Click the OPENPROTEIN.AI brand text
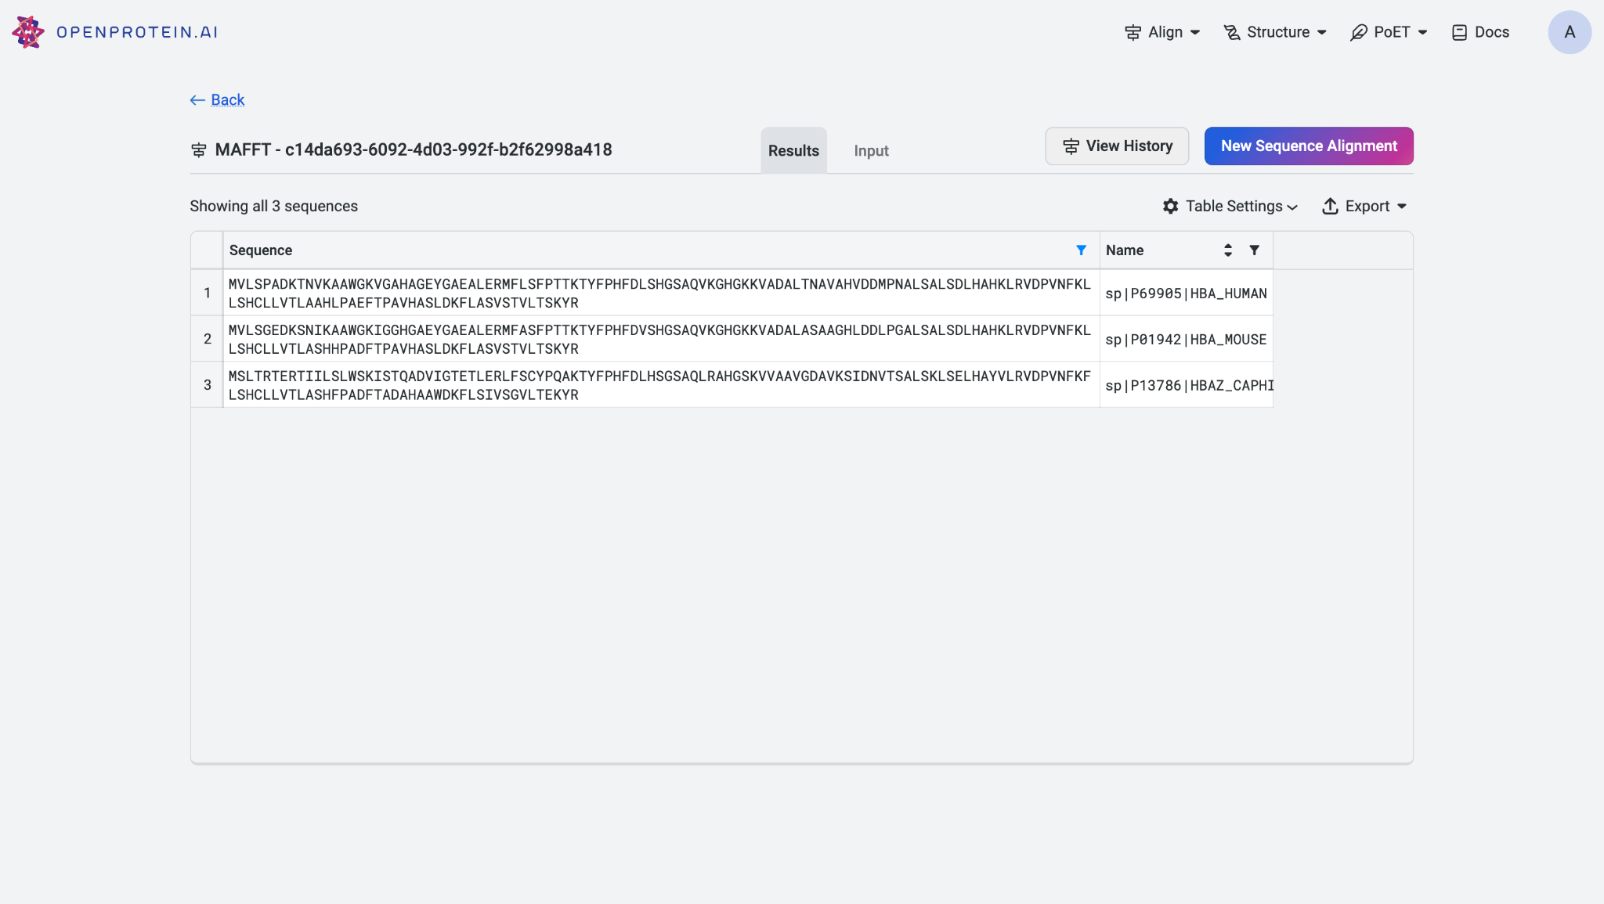The width and height of the screenshot is (1604, 904). coord(137,32)
